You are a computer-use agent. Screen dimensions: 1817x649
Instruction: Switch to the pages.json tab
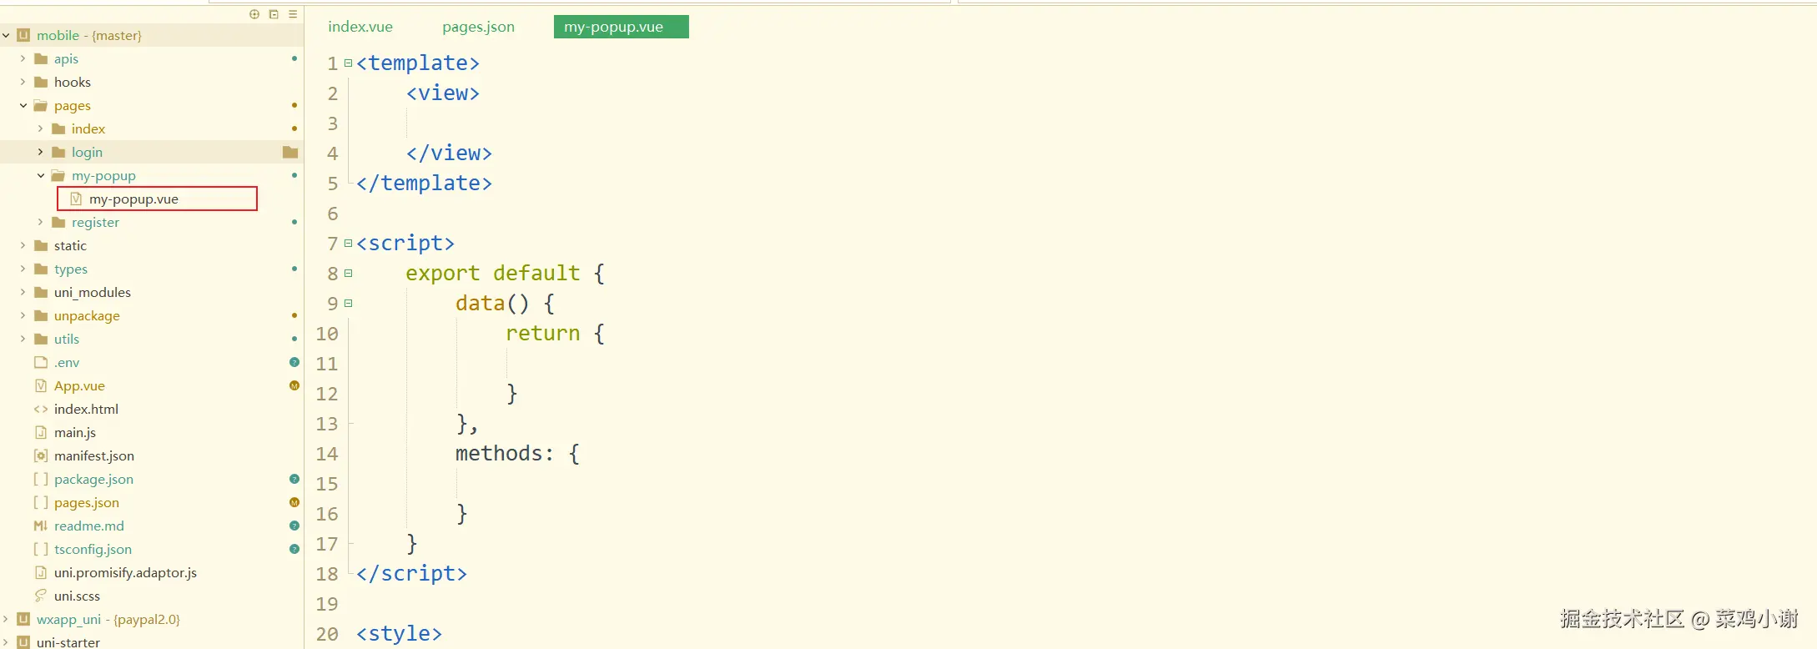click(478, 27)
